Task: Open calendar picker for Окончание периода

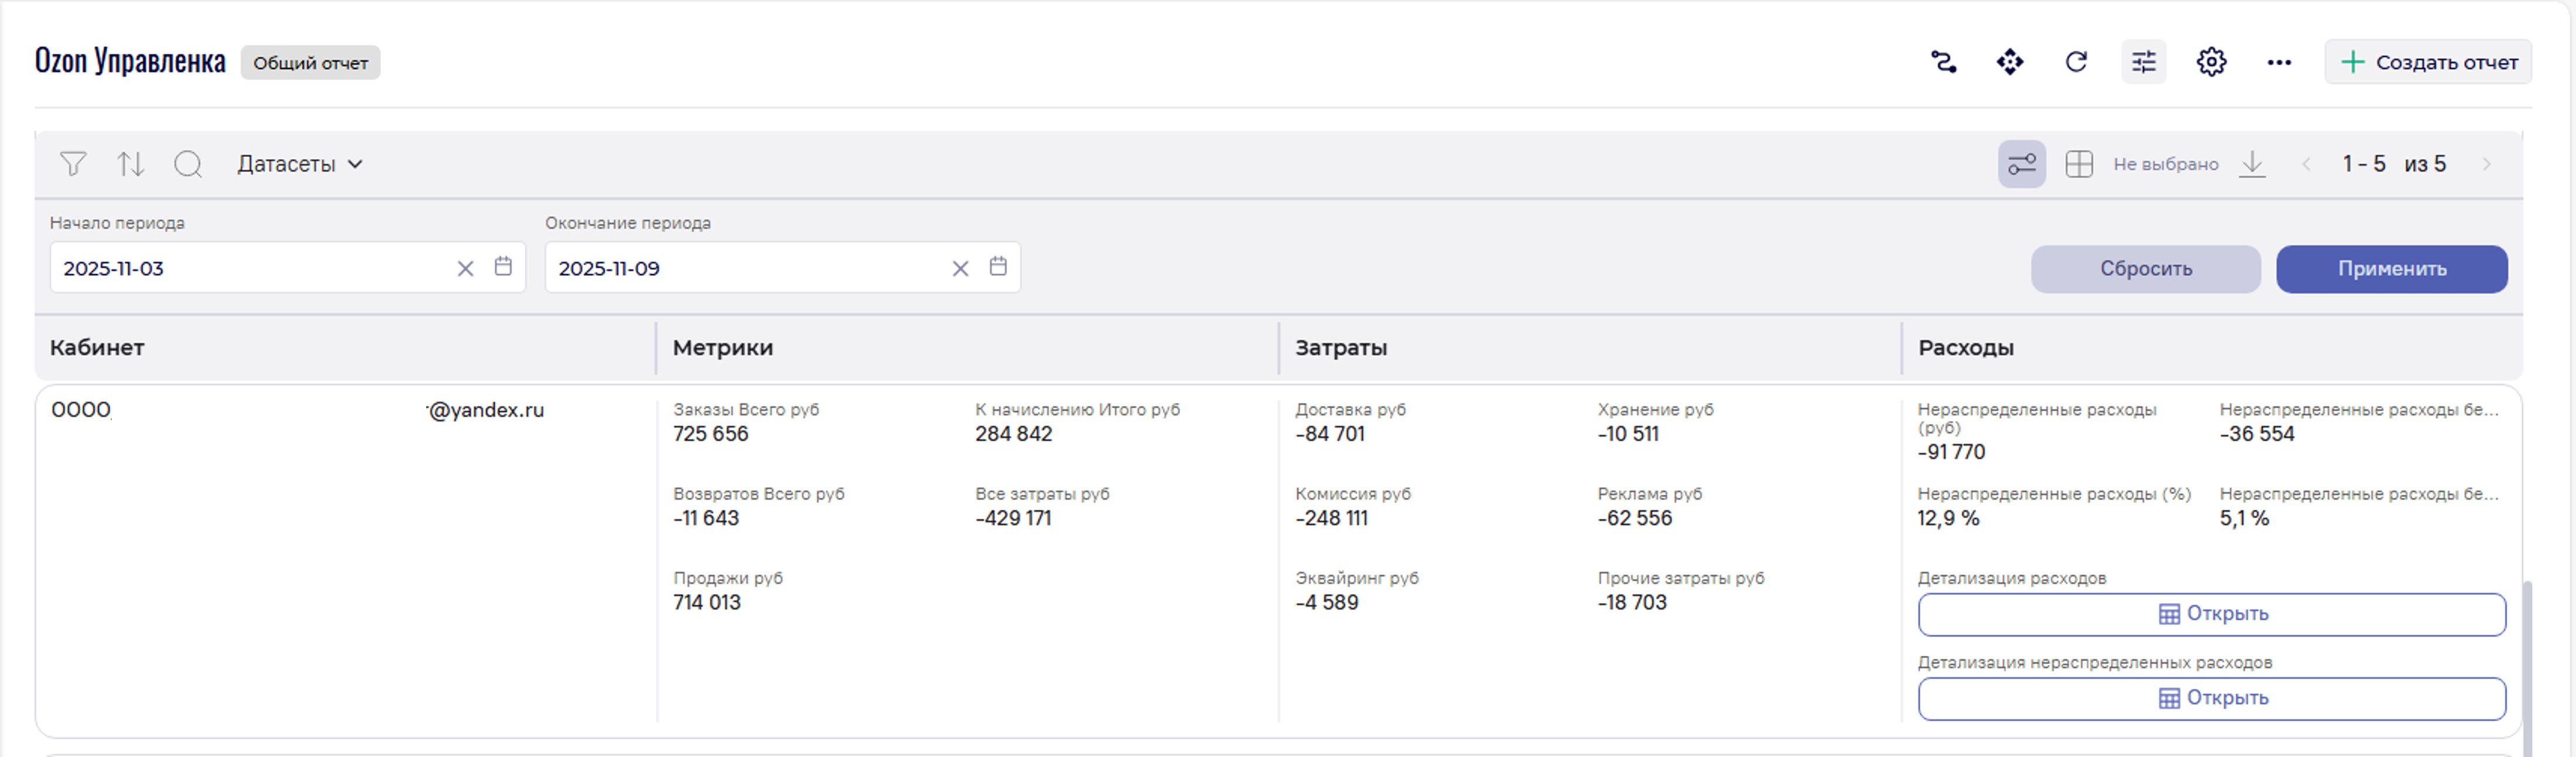Action: point(998,267)
